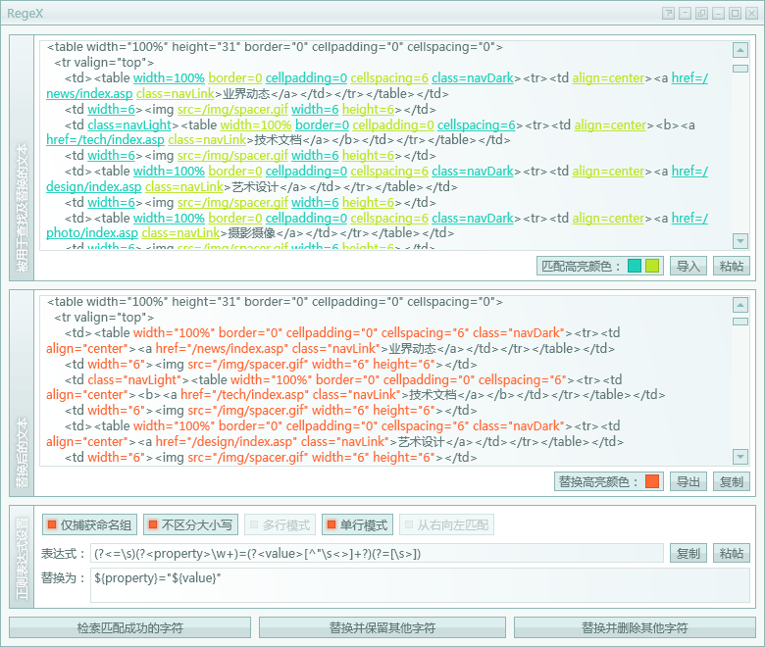Focus the 替换为 replacement input field
The image size is (765, 647).
coord(420,585)
